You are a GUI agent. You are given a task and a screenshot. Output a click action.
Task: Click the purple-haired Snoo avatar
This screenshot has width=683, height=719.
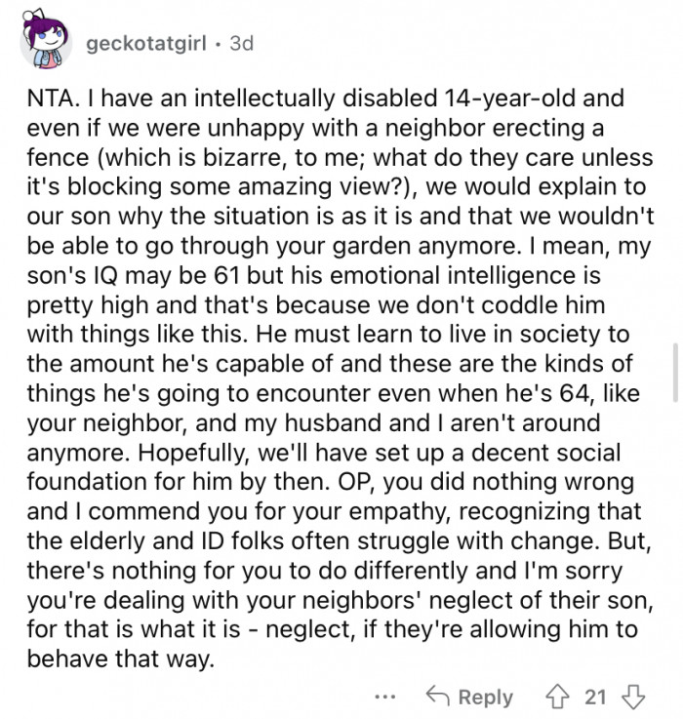pyautogui.click(x=44, y=45)
